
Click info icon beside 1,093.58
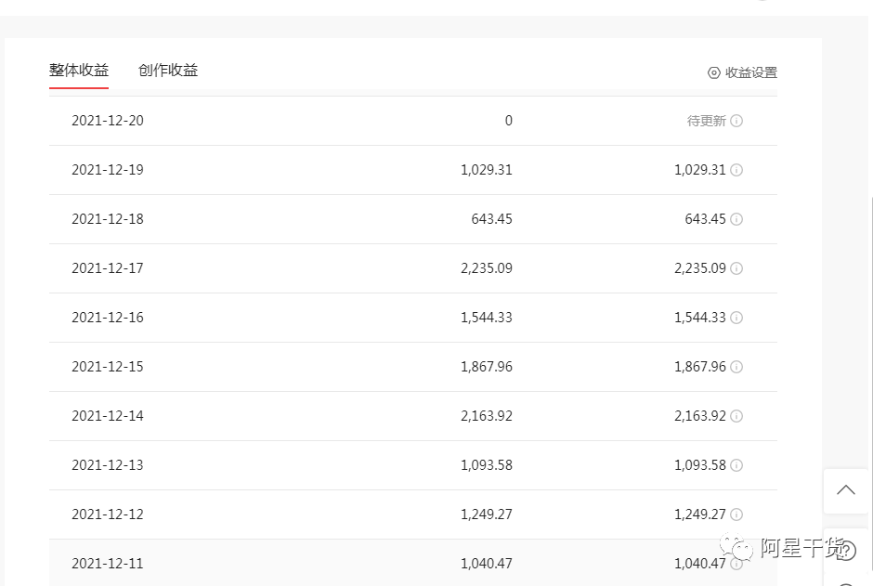pyautogui.click(x=736, y=465)
